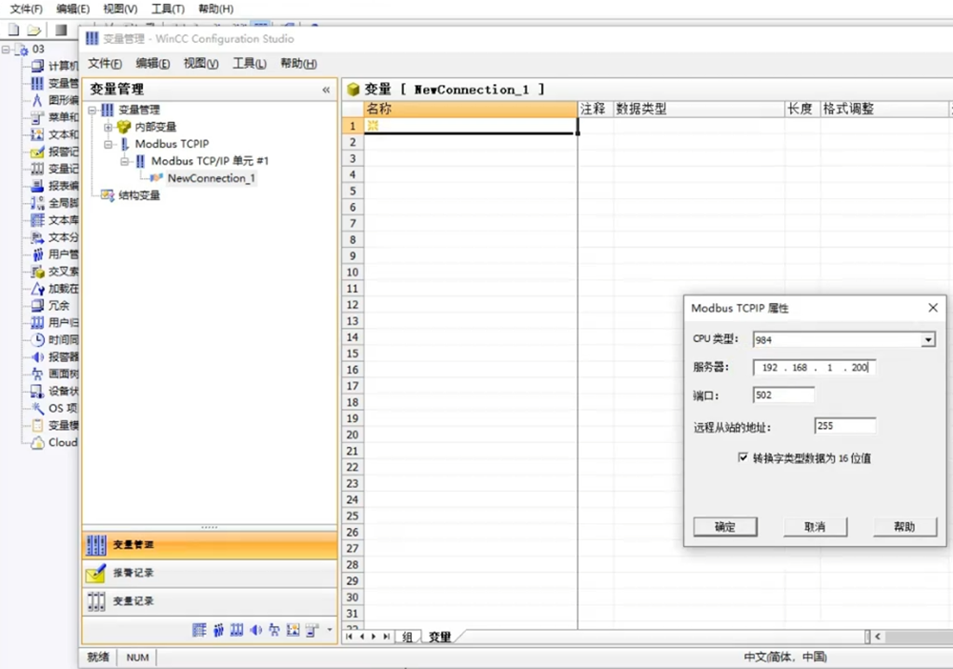Image resolution: width=953 pixels, height=669 pixels.
Task: Close the Modbus TCPIP 属性 dialog
Action: coord(933,308)
